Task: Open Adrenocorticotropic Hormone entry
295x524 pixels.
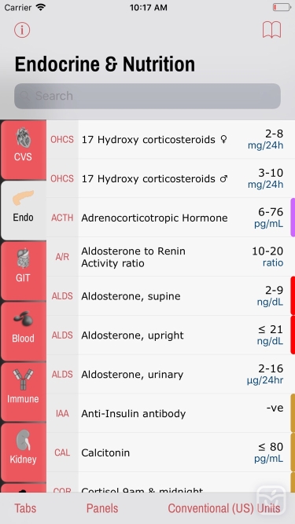Action: point(171,218)
